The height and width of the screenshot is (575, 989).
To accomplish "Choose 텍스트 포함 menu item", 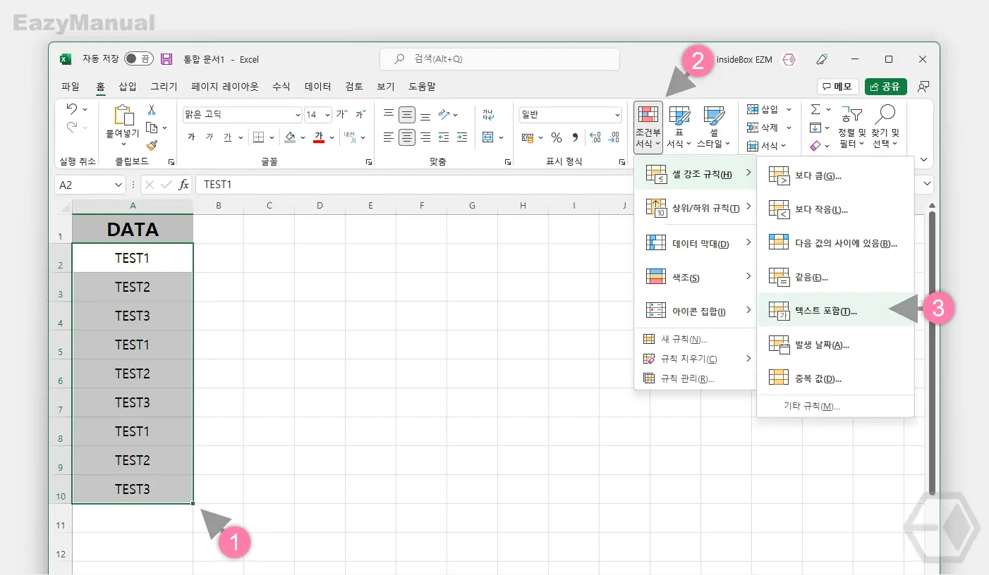I will point(835,310).
